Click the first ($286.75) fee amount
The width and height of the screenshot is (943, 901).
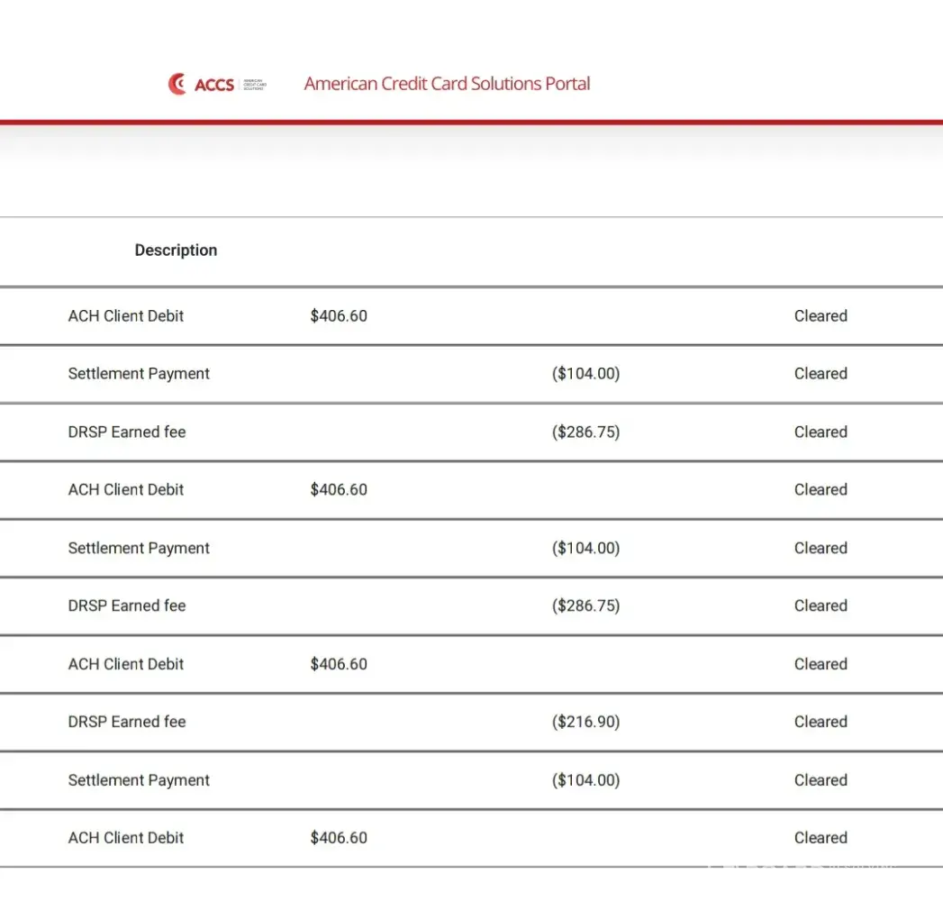[x=585, y=432]
